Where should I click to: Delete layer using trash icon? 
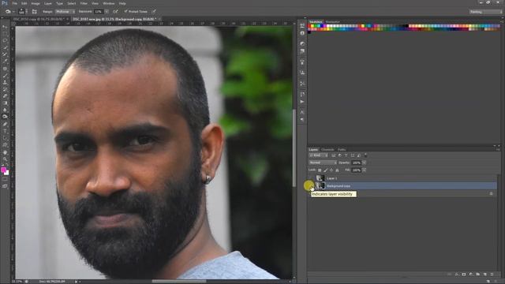[492, 275]
